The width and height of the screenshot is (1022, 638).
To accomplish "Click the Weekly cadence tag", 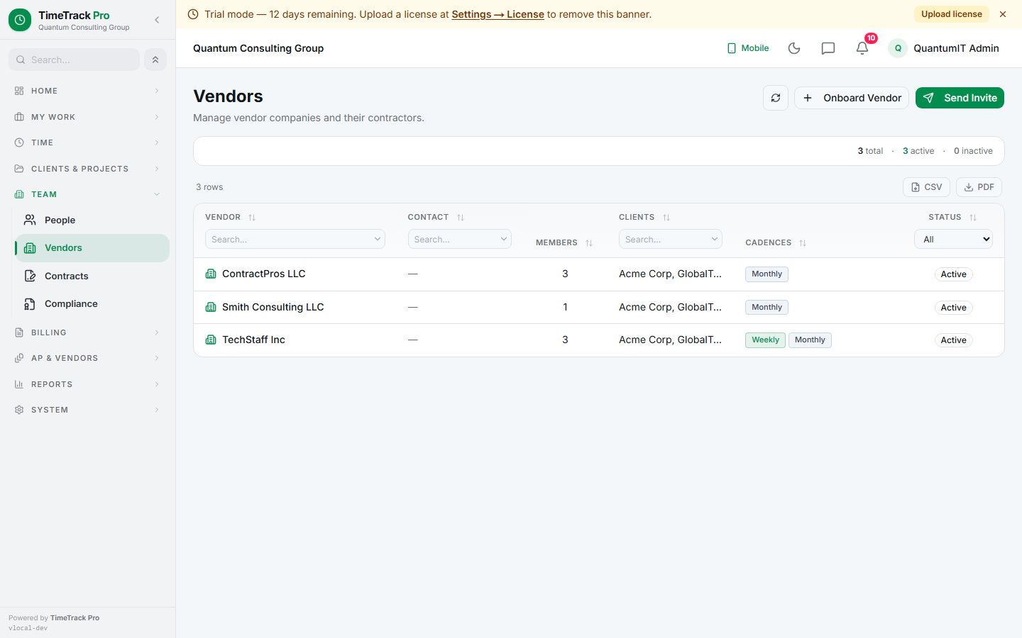I will tap(765, 340).
